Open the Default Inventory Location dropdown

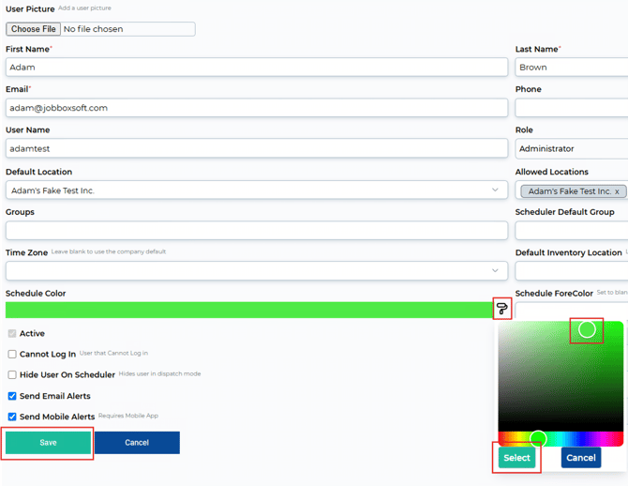tap(572, 270)
